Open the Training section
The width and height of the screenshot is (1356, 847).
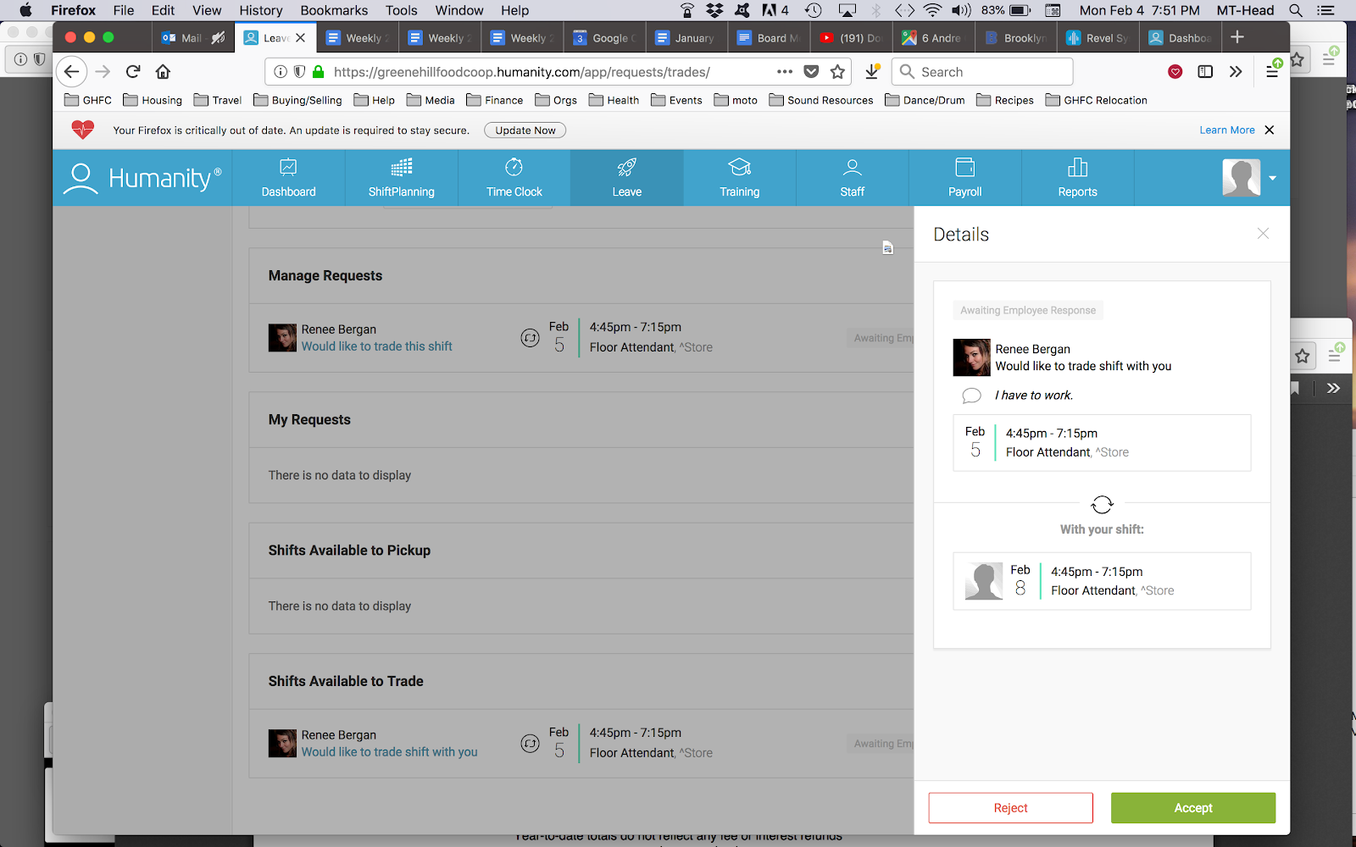coord(739,178)
